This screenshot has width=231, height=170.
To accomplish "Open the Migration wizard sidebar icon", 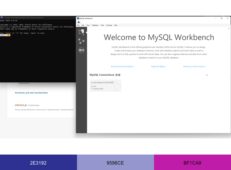I will (x=81, y=50).
